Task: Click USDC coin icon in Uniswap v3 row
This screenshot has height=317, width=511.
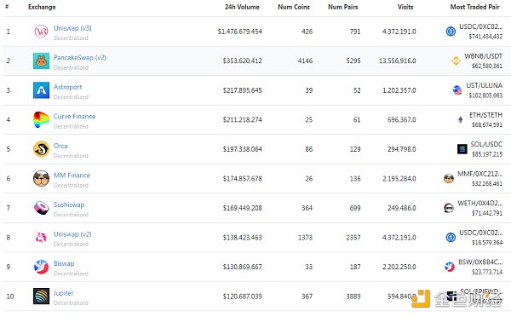Action: tap(451, 32)
